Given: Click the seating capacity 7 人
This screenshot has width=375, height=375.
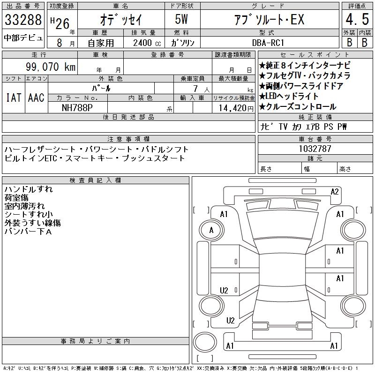Looking at the screenshot, I should tap(202, 89).
